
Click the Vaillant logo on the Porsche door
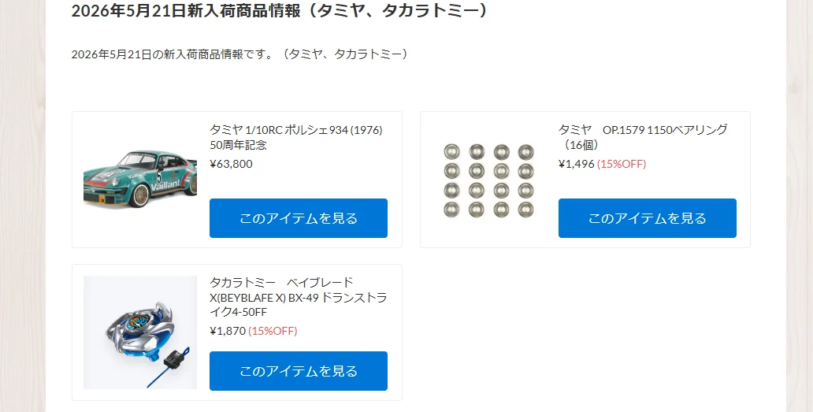166,184
